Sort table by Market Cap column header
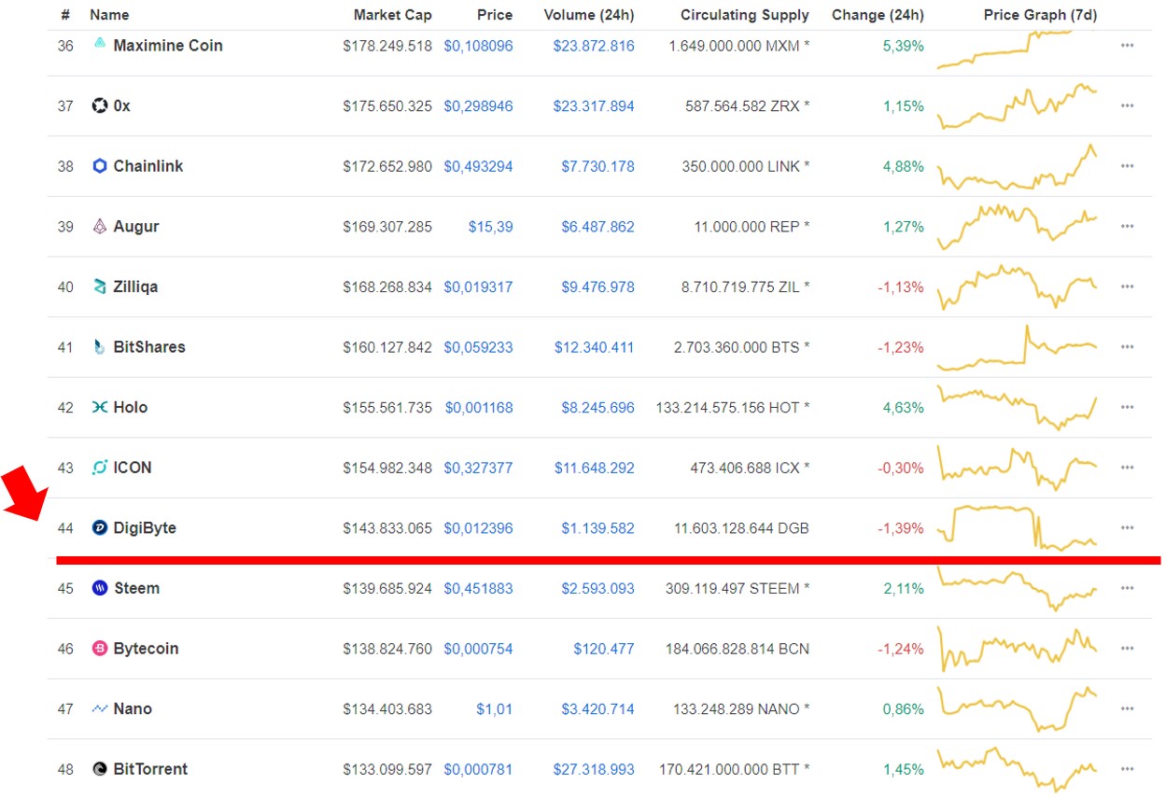The height and width of the screenshot is (798, 1166). (x=392, y=15)
